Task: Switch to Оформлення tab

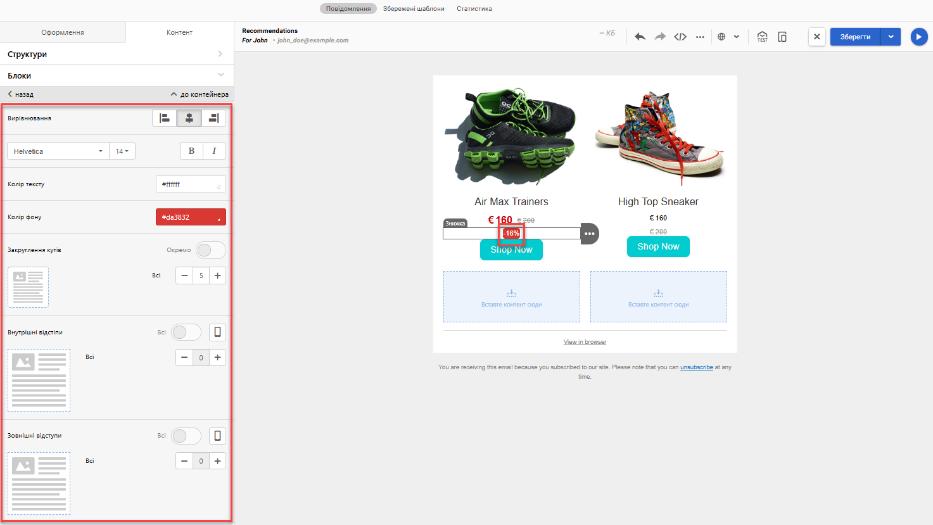Action: [x=63, y=32]
